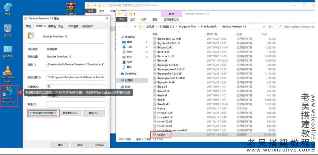Refresh the Explorer address bar
Screen dimensions: 318x155
[270, 27]
